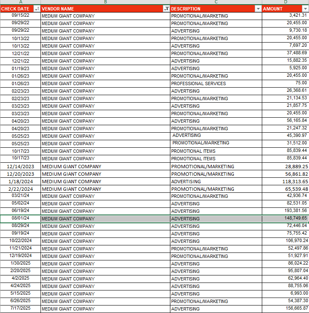Open the VENDOR NAME filter button

[x=167, y=9]
